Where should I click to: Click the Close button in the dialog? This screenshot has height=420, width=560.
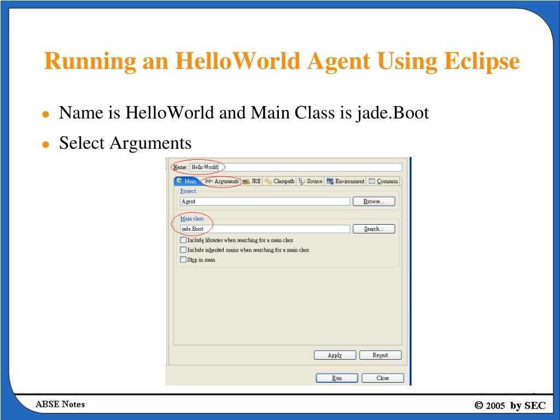(x=383, y=378)
